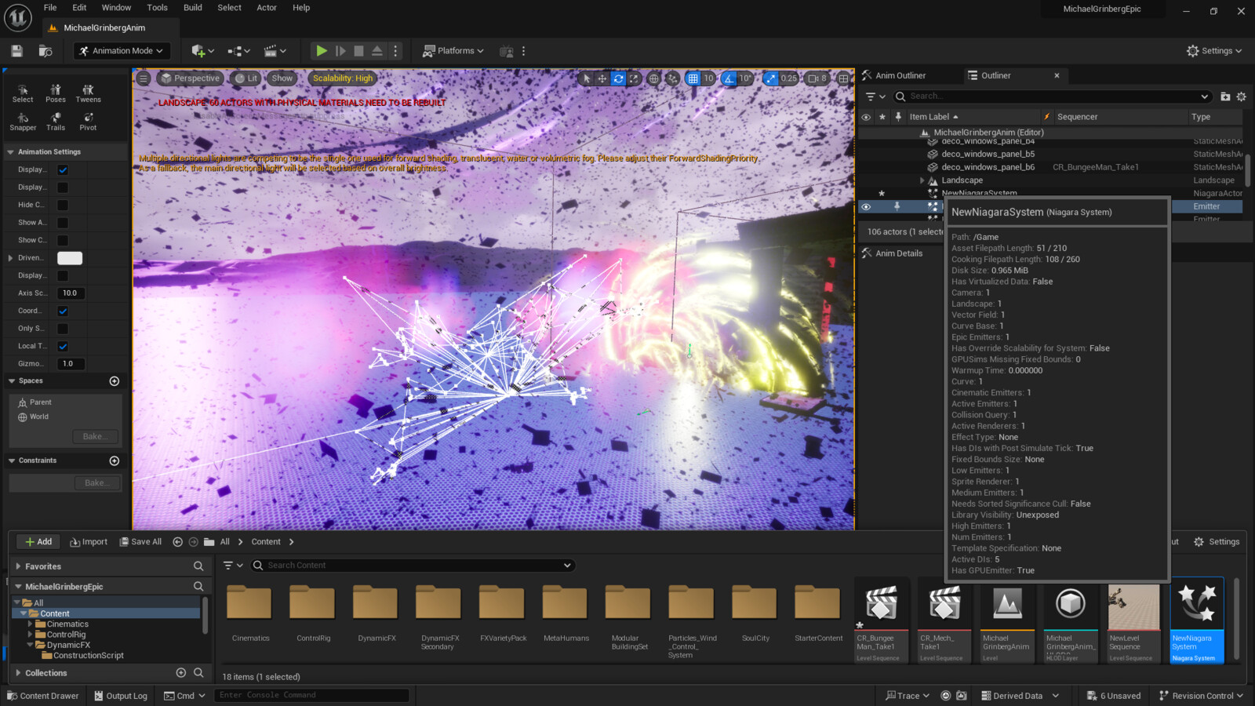Open the Actor menu
This screenshot has height=706, width=1255.
coord(267,8)
